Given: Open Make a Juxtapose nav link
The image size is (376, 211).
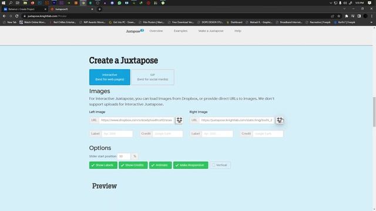Looking at the screenshot, I should click(x=211, y=31).
